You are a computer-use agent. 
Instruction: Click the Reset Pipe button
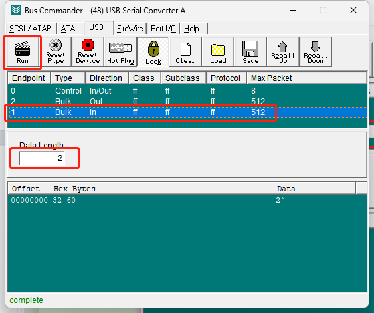tap(56, 52)
